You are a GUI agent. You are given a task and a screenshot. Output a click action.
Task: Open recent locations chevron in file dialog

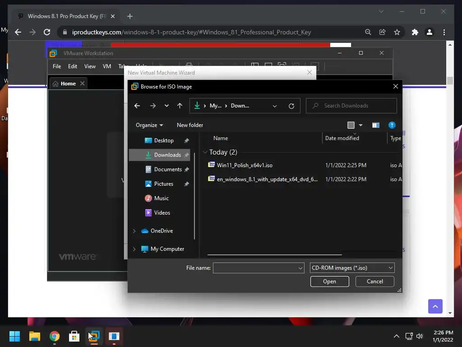coord(166,106)
